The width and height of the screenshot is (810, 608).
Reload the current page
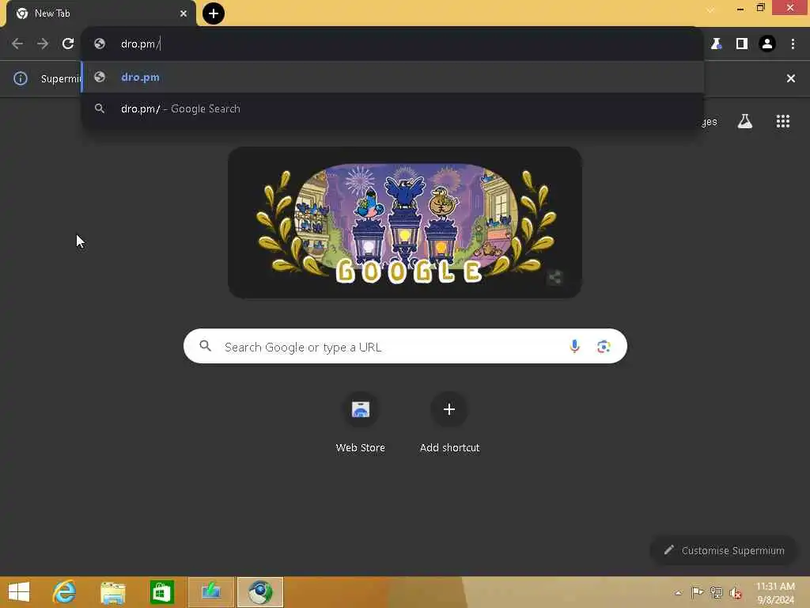(68, 44)
